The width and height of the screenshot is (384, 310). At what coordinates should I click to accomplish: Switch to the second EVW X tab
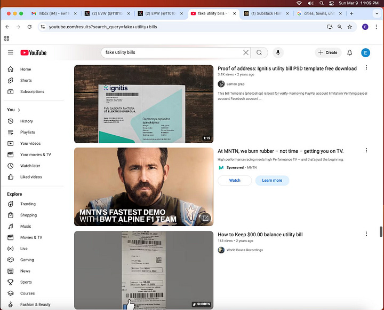(x=160, y=13)
